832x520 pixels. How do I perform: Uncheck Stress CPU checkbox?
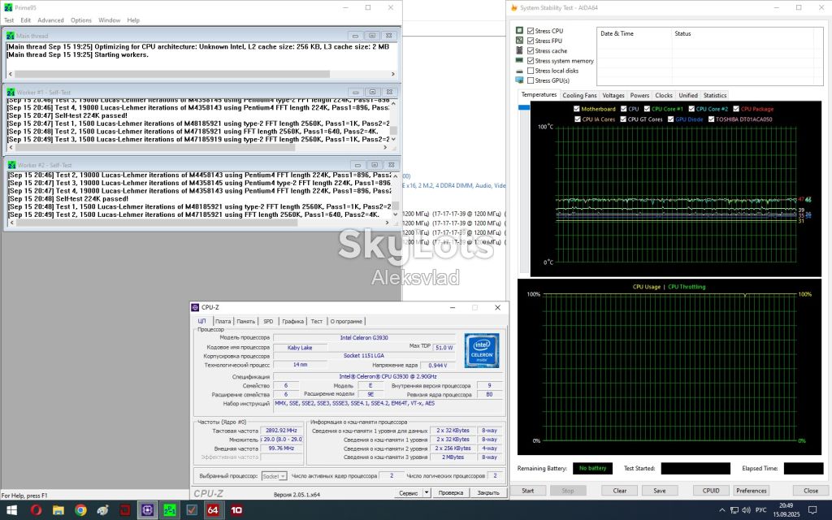531,31
